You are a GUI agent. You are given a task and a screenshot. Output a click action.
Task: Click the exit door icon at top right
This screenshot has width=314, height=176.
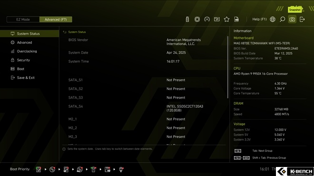[302, 19]
